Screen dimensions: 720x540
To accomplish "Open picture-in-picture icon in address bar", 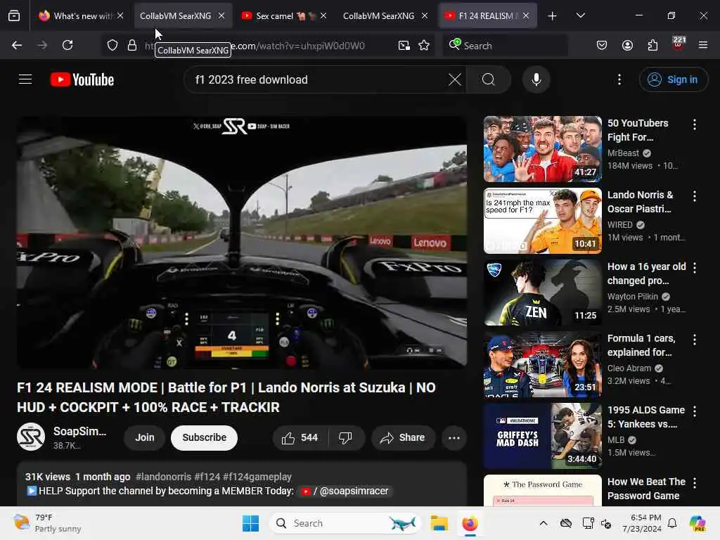I will tap(404, 45).
